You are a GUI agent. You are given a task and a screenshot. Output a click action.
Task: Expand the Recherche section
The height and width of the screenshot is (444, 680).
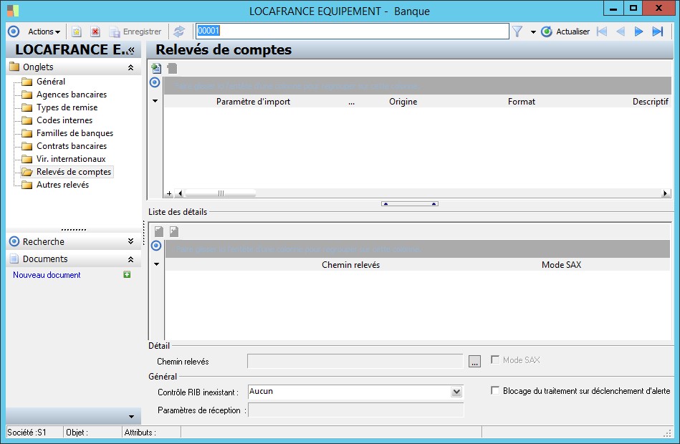pyautogui.click(x=130, y=241)
